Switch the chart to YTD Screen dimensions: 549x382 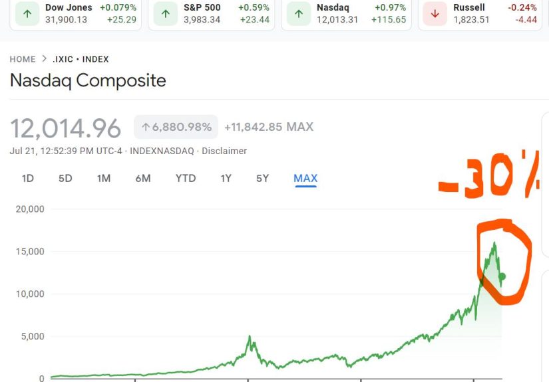[186, 178]
